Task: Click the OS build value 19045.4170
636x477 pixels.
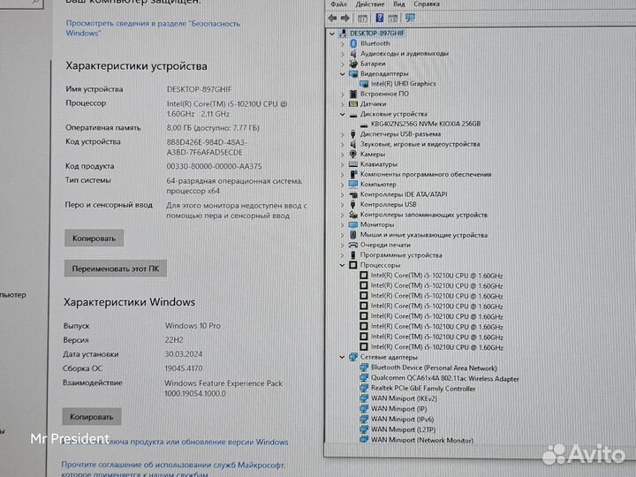Action: [x=184, y=368]
